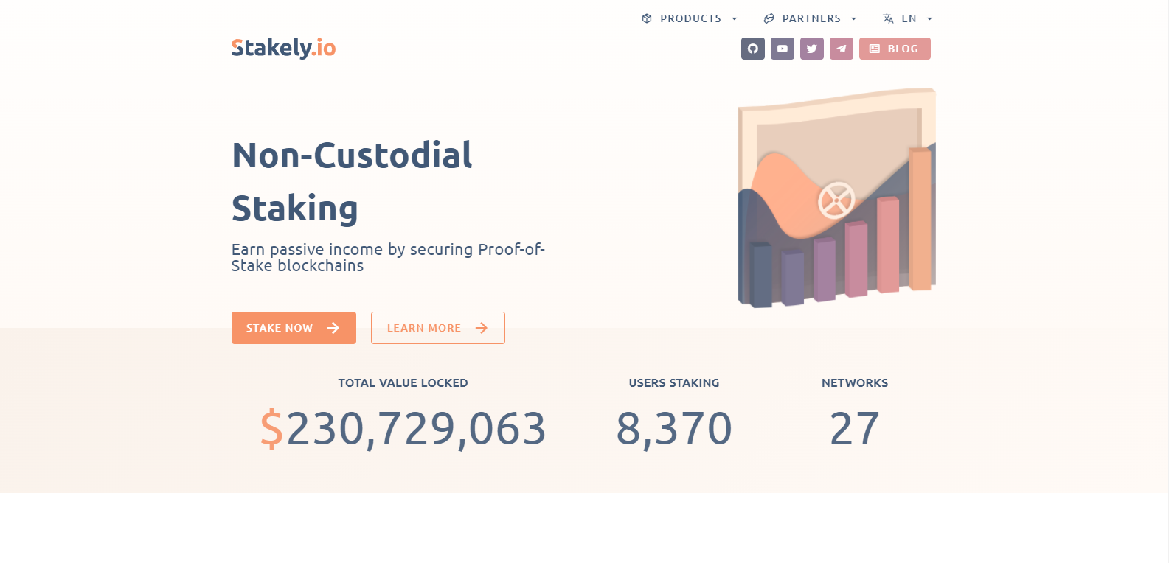Image resolution: width=1169 pixels, height=563 pixels.
Task: Expand the Partners dropdown arrow
Action: tap(853, 19)
